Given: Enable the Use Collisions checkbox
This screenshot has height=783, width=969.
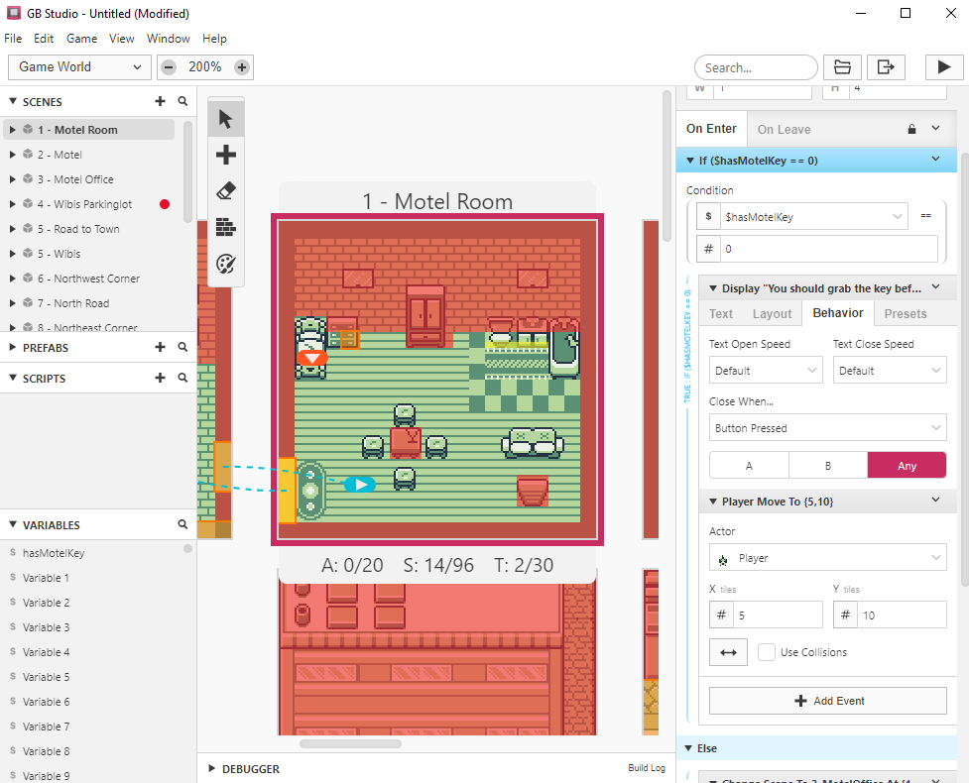Looking at the screenshot, I should coord(767,652).
